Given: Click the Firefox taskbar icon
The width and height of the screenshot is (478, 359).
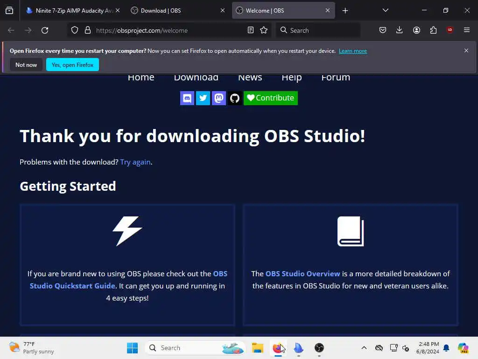Looking at the screenshot, I should [278, 348].
